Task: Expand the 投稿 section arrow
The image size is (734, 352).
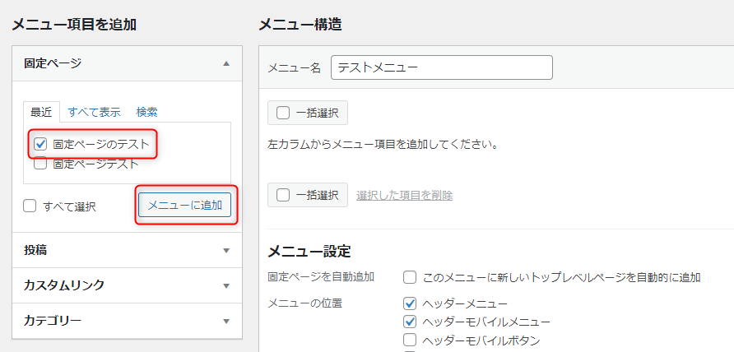Action: coord(226,250)
